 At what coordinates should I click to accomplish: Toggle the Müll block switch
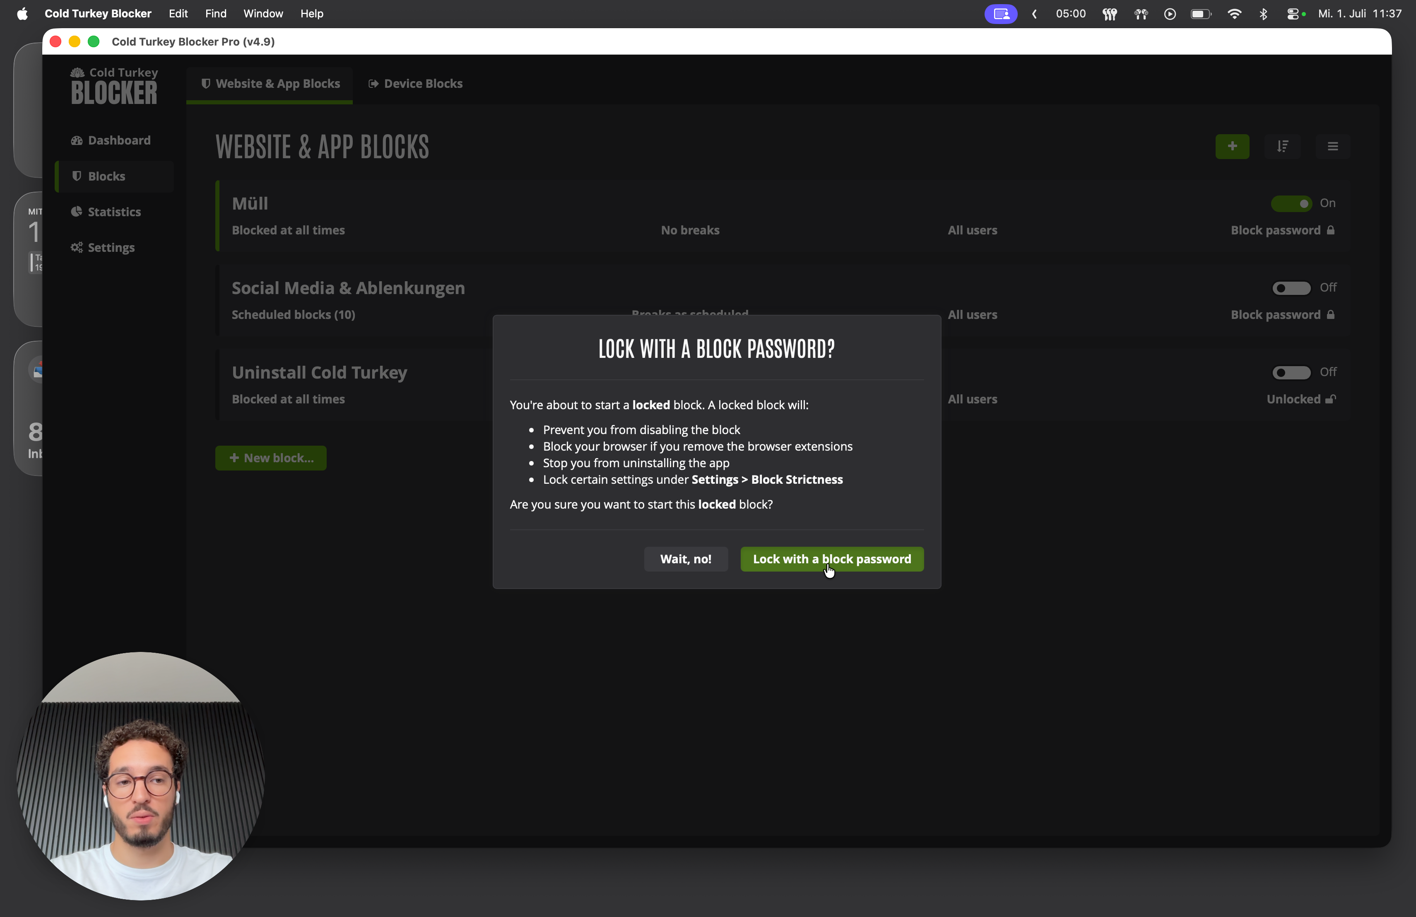pyautogui.click(x=1291, y=203)
